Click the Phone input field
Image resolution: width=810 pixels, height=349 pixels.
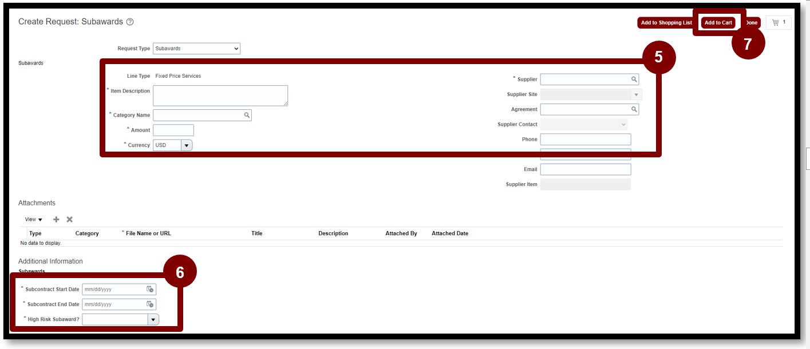click(586, 140)
